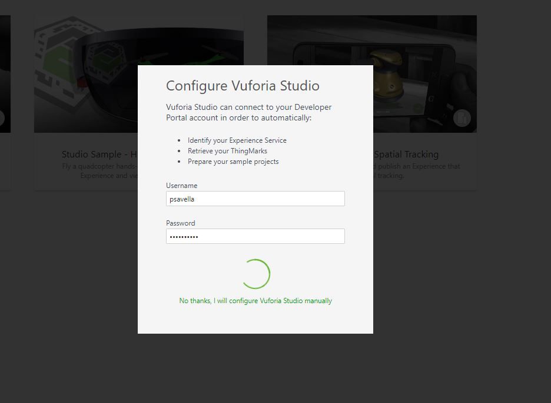
Task: Click the Username label
Action: 182,186
